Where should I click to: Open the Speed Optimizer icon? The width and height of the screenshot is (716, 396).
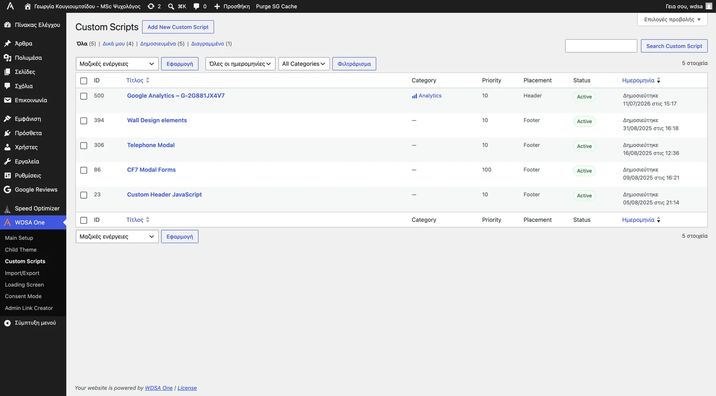(8, 208)
